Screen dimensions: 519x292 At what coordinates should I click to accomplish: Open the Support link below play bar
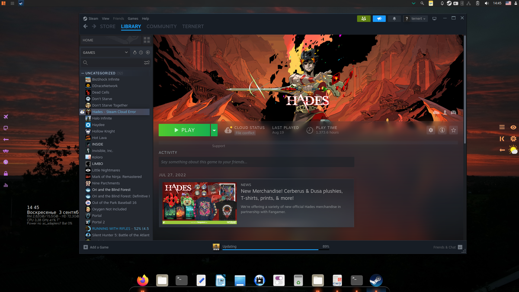(x=218, y=146)
